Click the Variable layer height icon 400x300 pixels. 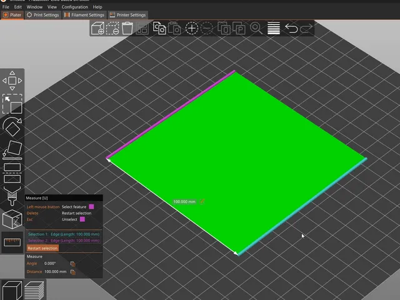(274, 28)
